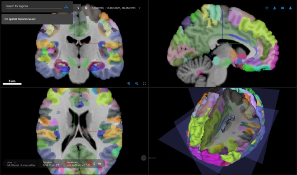Zoom in on the coronal view
Viewport: 297px width, 175px height.
(x=129, y=84)
